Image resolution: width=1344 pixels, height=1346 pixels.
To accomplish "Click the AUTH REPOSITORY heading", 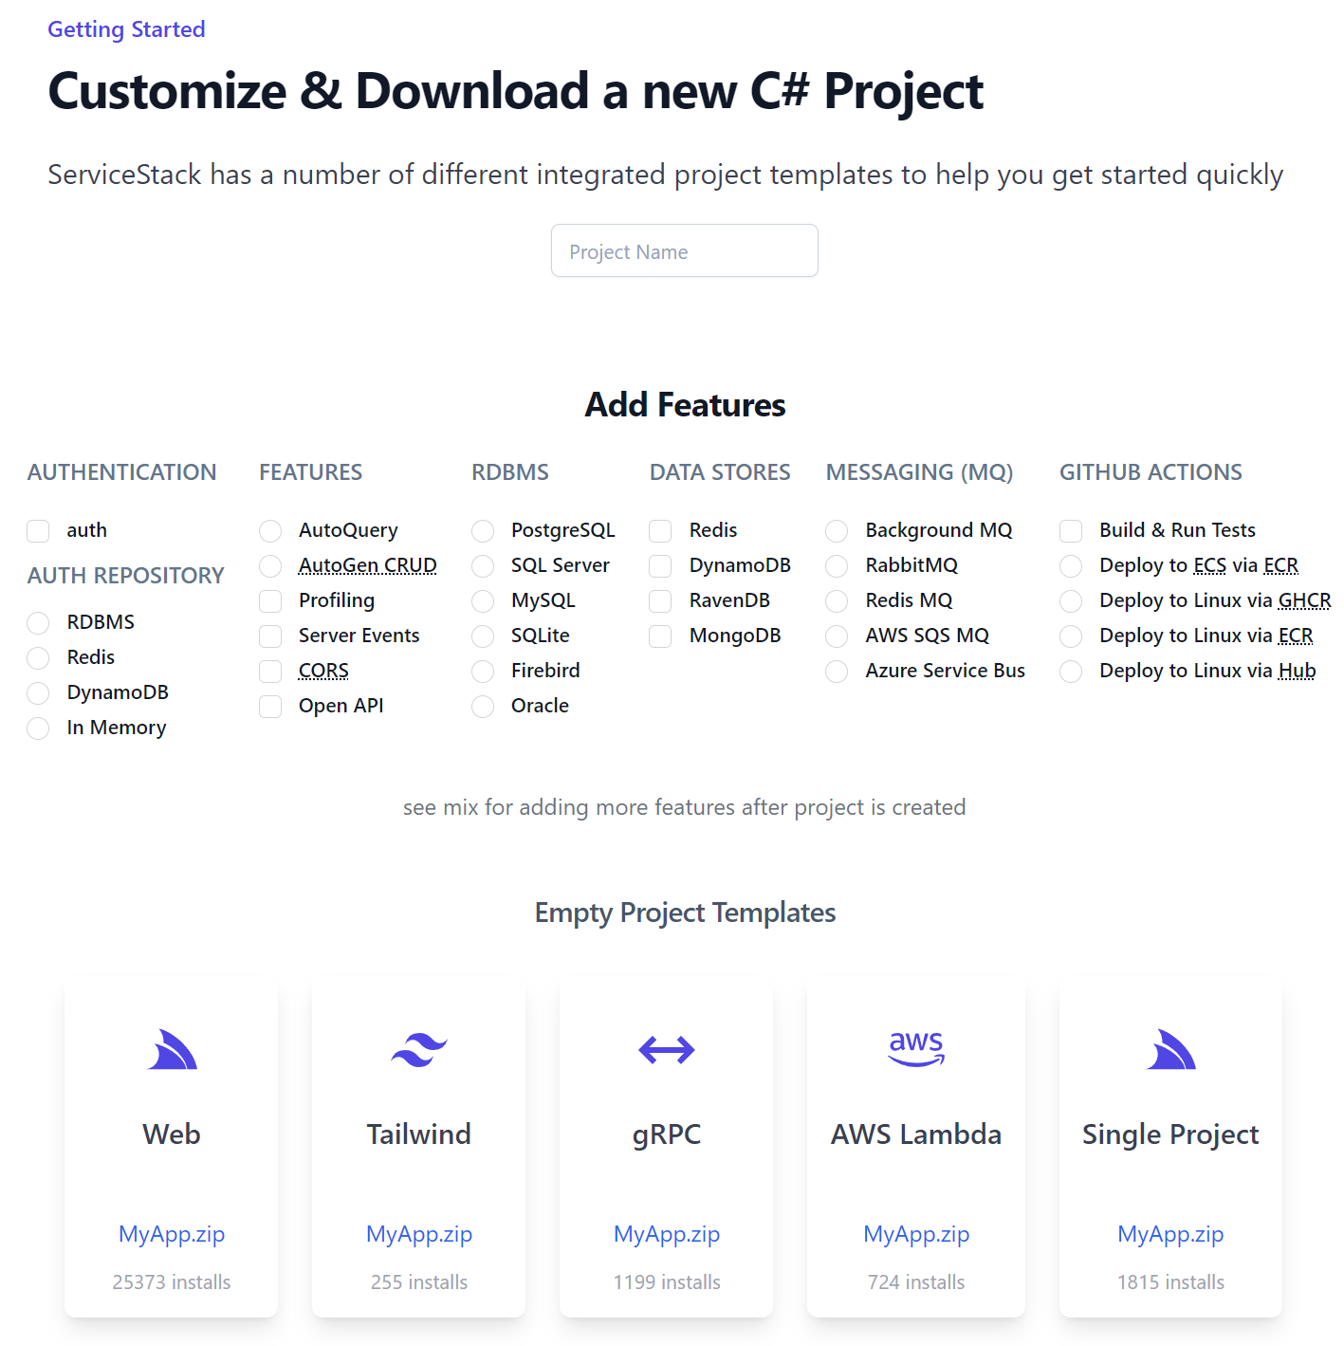I will (126, 576).
